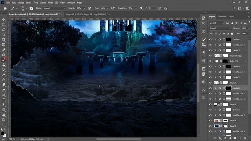Switch to the img.psd document tab
Viewport: 251px width, 141px height.
pyautogui.click(x=87, y=14)
